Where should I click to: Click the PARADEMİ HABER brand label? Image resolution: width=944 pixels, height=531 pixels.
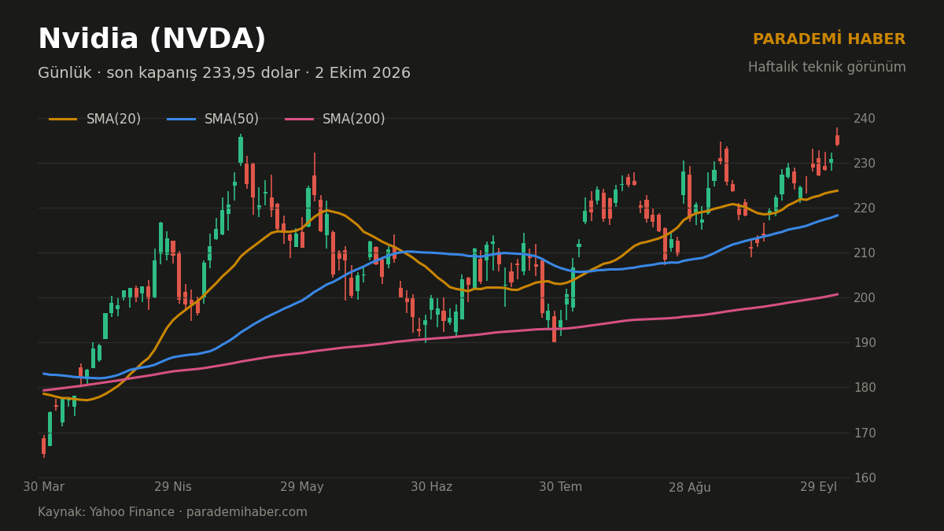tap(829, 39)
